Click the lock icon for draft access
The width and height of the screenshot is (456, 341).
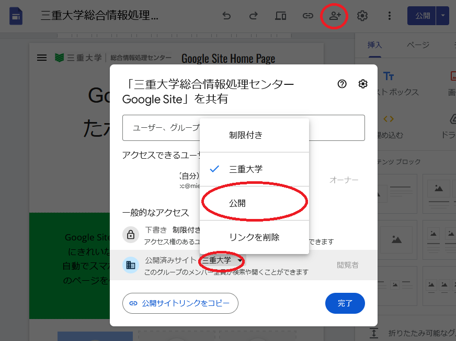(x=131, y=235)
